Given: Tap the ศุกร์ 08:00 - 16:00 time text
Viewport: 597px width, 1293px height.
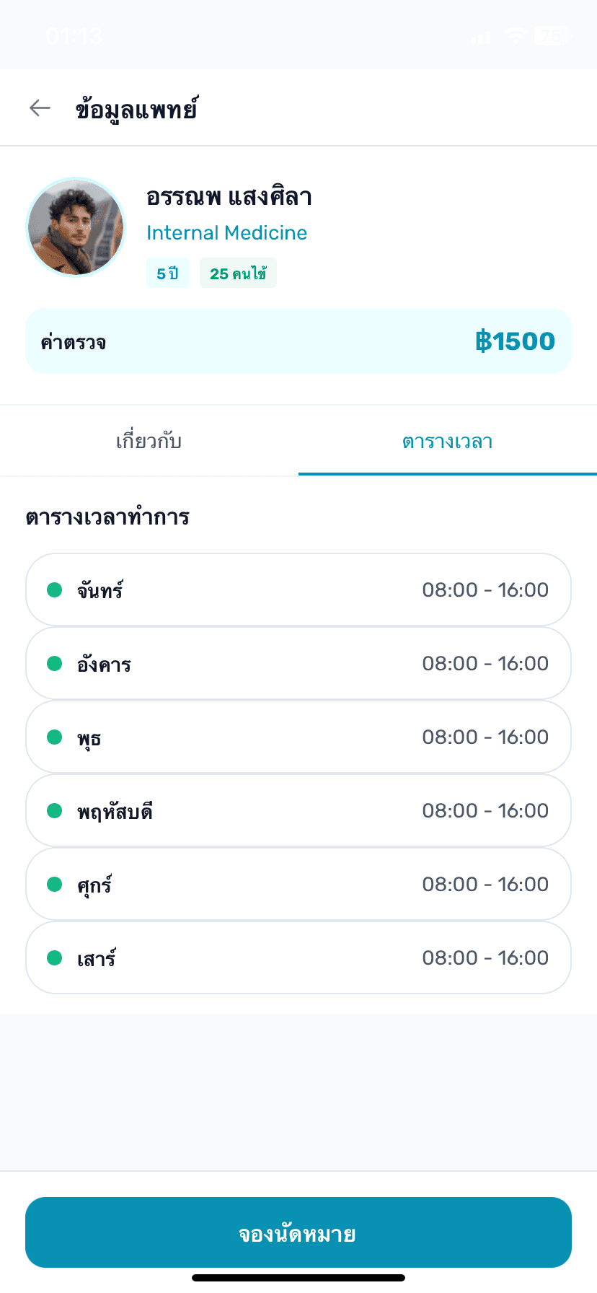Looking at the screenshot, I should click(485, 885).
